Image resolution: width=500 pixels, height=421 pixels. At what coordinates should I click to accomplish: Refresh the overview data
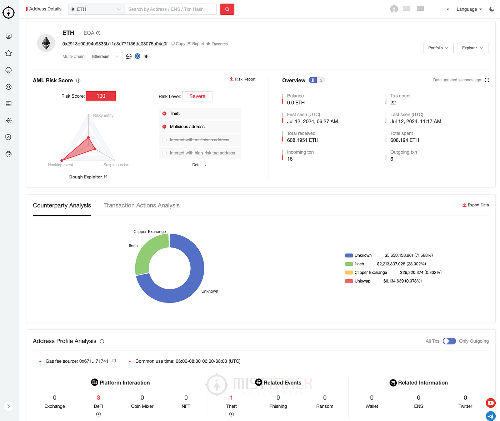(x=487, y=80)
